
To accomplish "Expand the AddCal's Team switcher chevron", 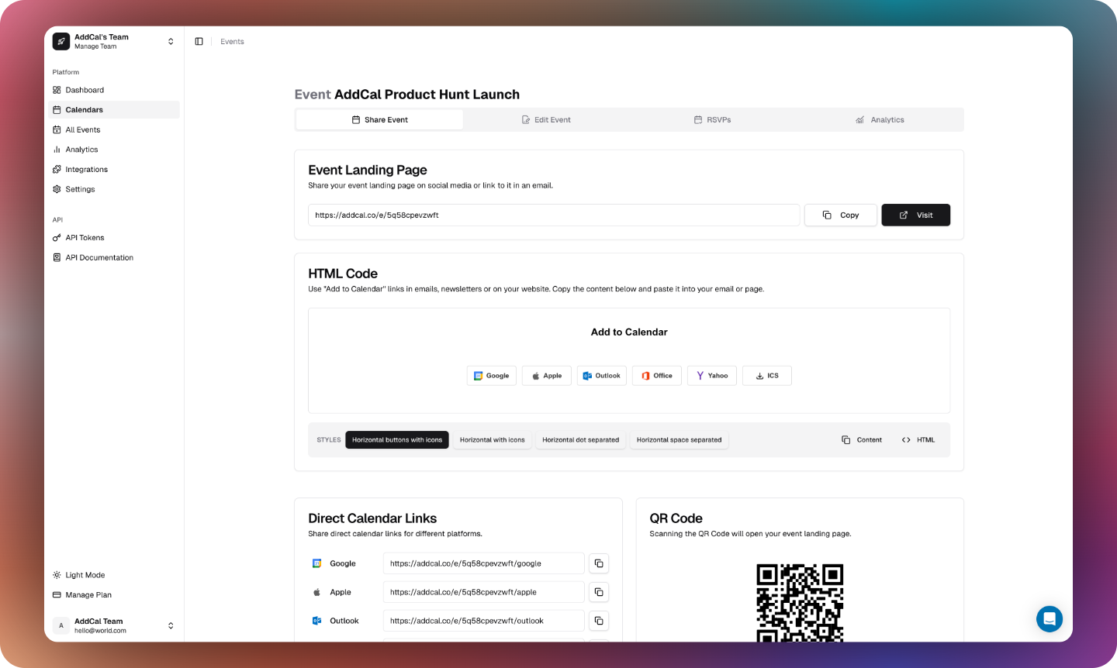I will 171,42.
